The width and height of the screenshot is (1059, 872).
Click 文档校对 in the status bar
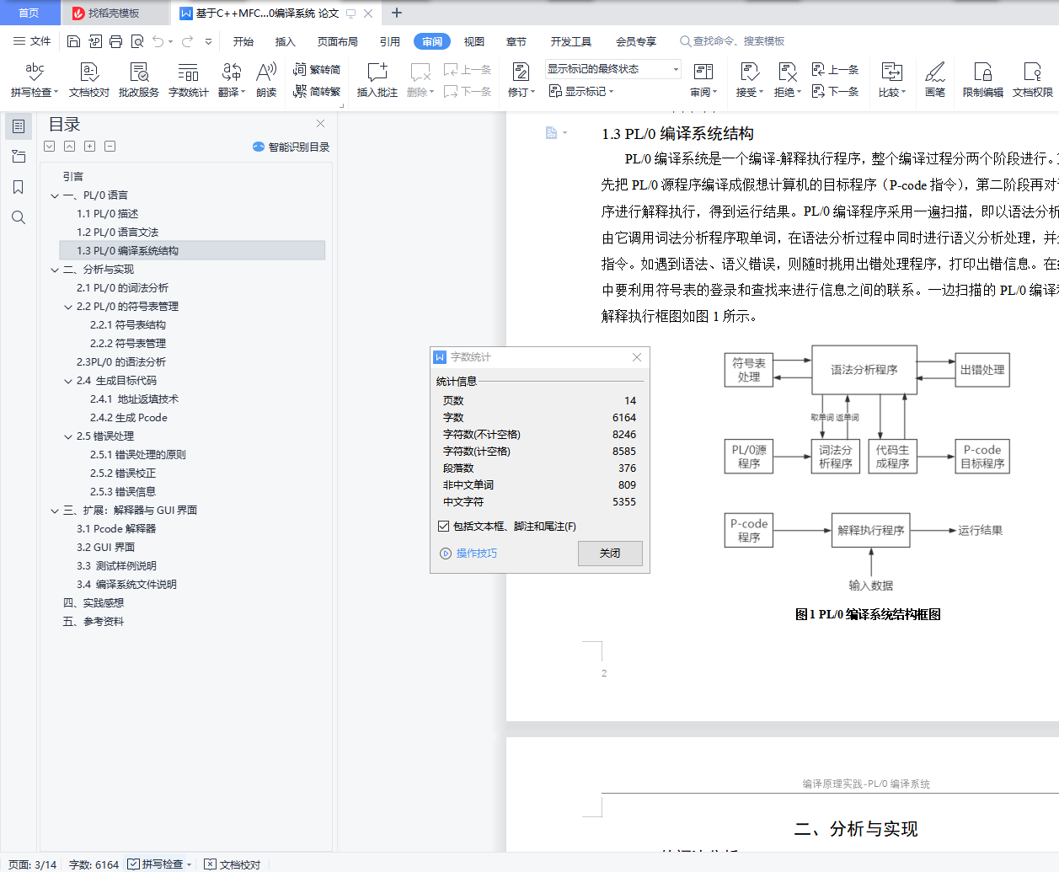(233, 864)
